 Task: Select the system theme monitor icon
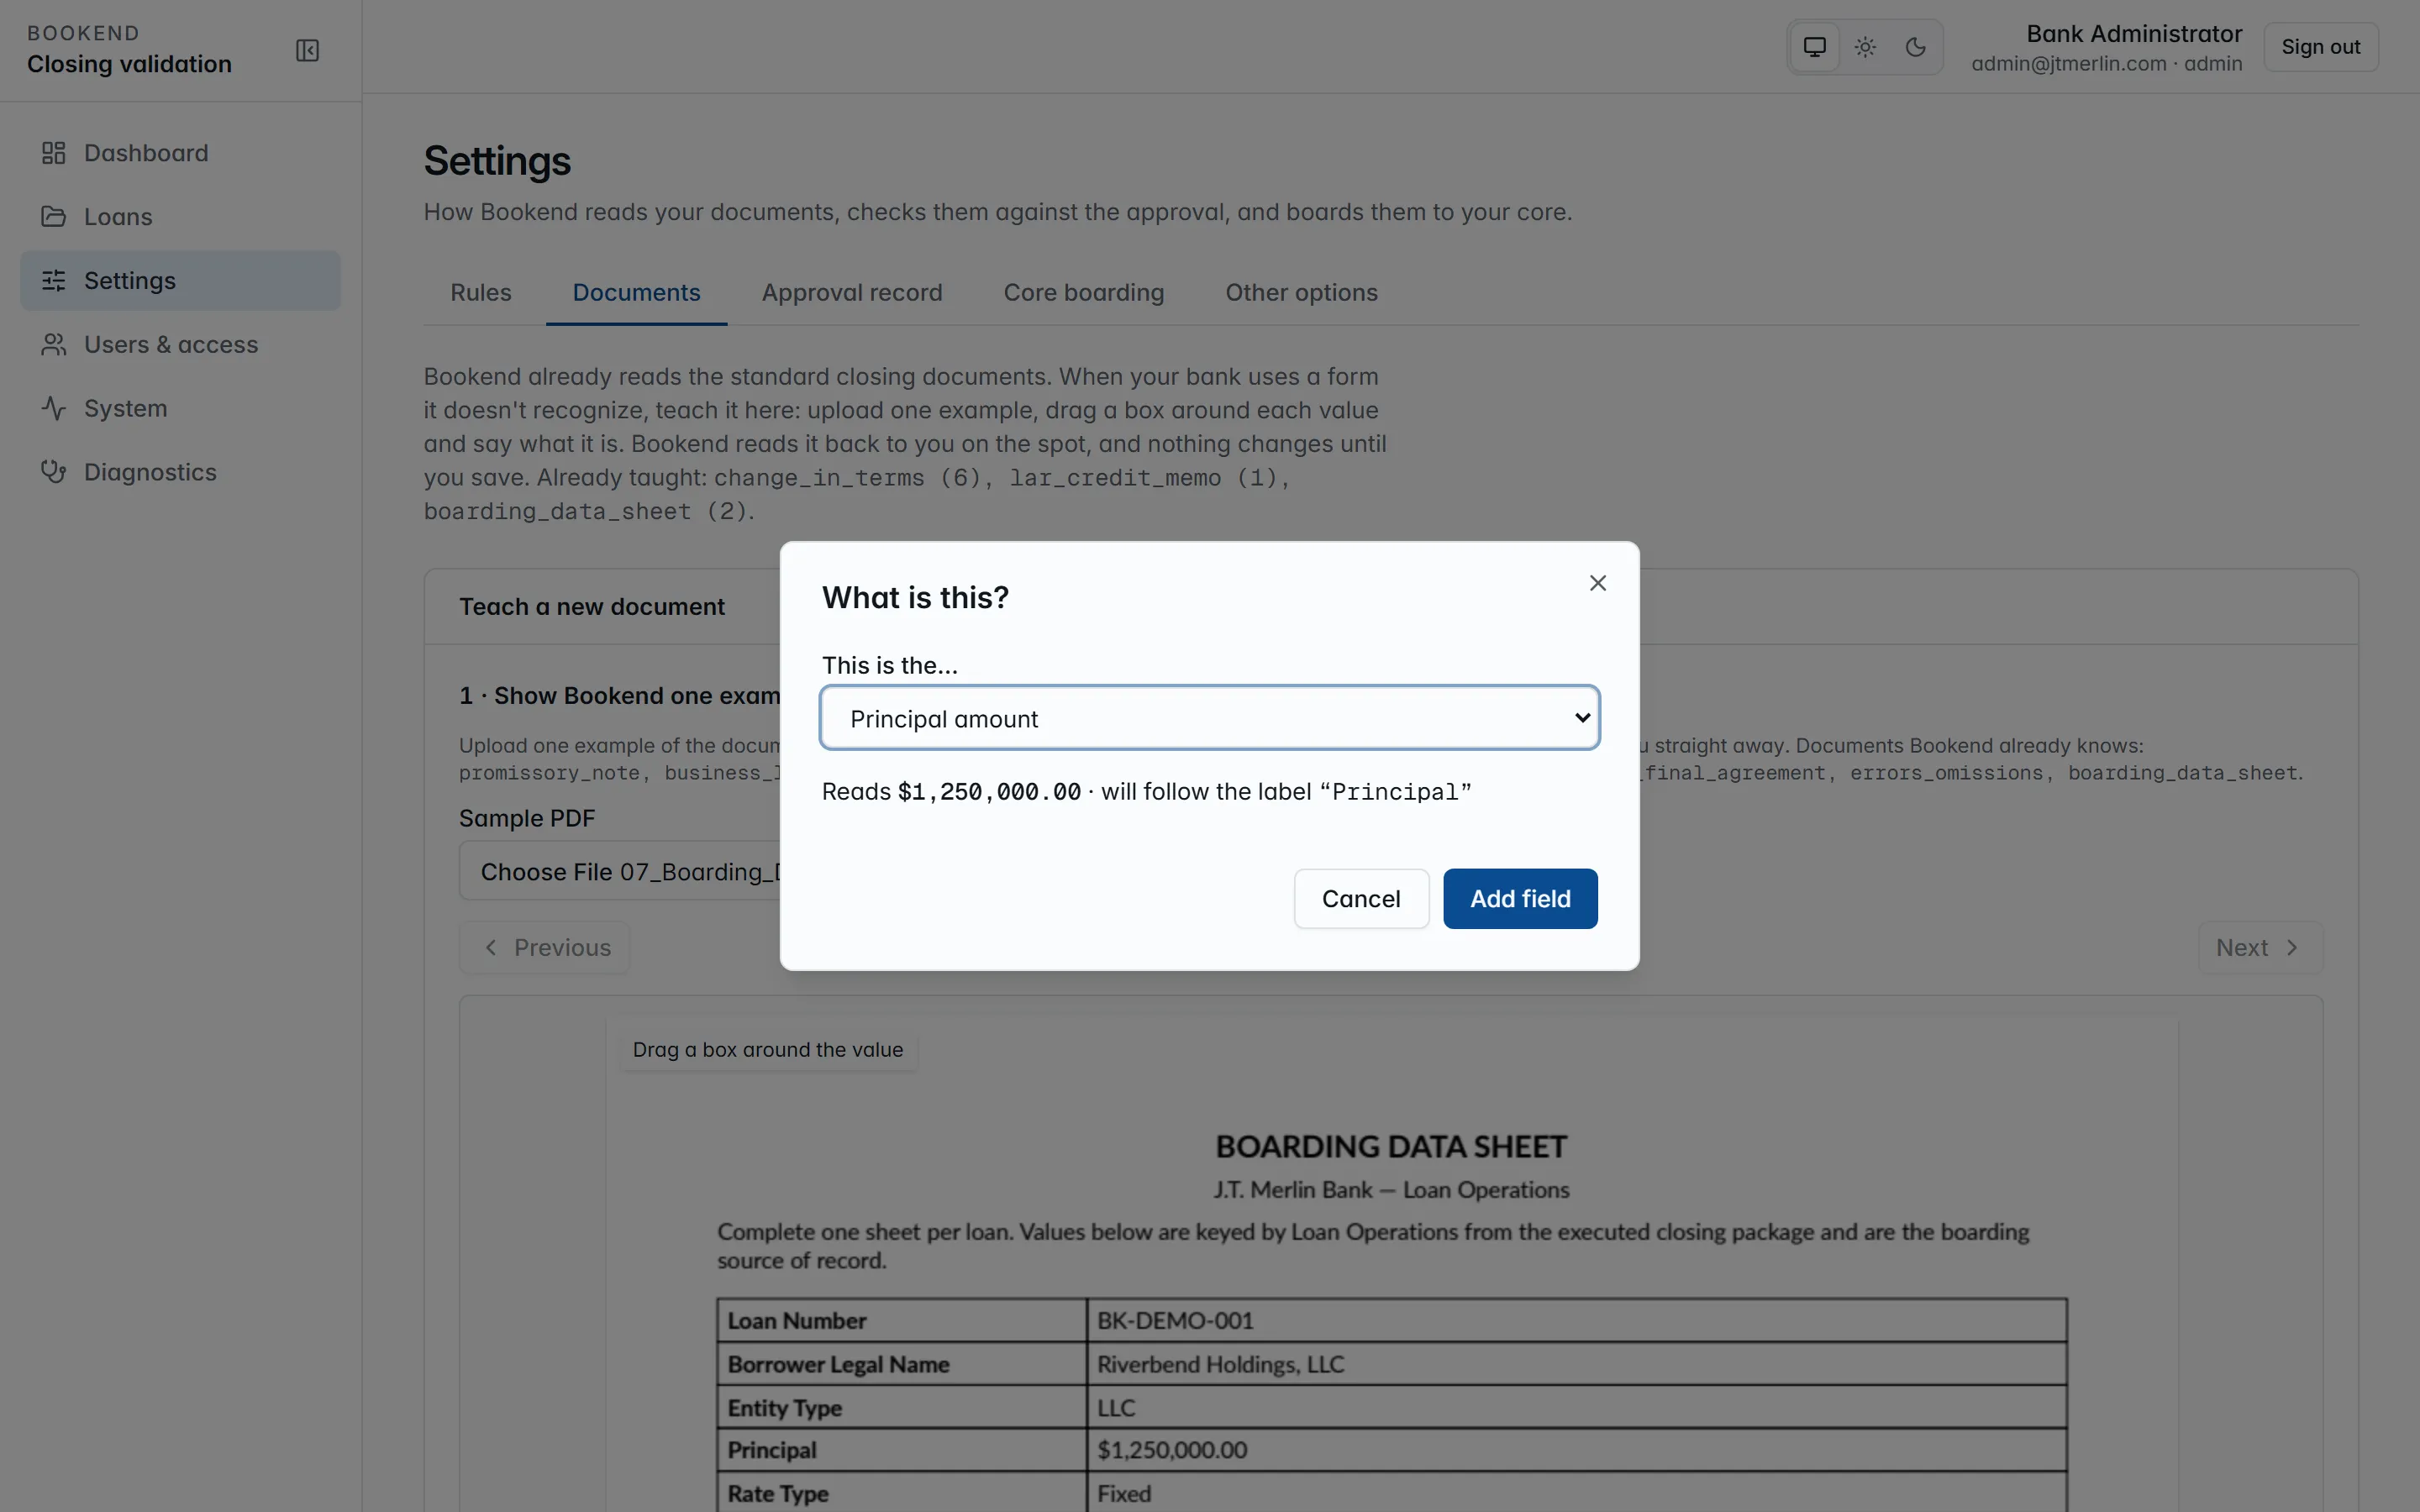point(1814,47)
